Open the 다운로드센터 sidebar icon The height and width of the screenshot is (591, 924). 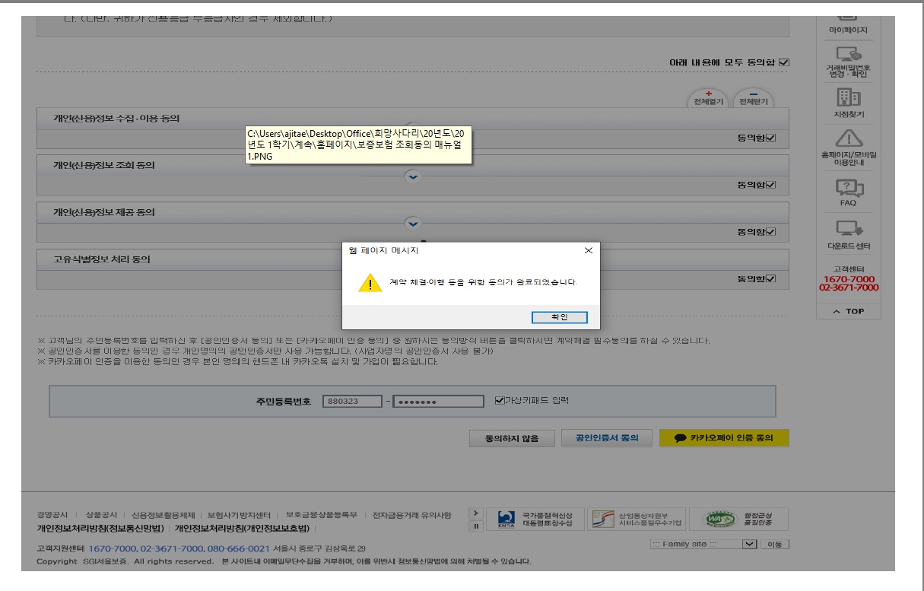(848, 235)
